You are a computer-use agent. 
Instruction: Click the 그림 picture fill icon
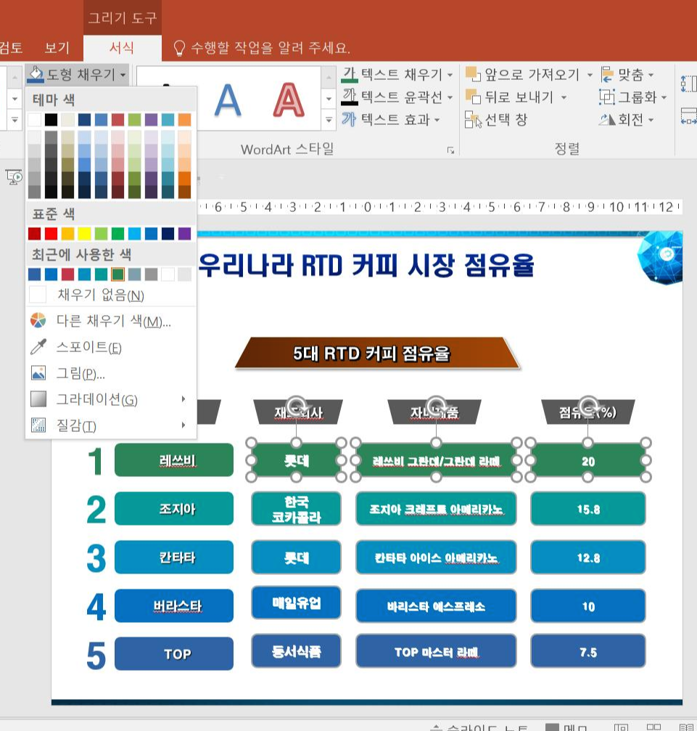click(38, 373)
